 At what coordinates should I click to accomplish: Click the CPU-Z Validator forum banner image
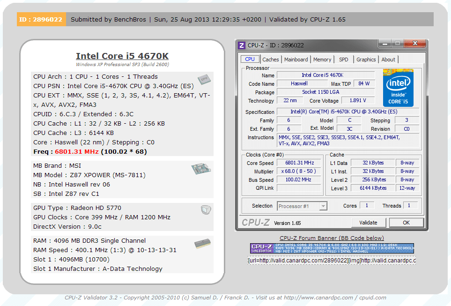(332, 248)
